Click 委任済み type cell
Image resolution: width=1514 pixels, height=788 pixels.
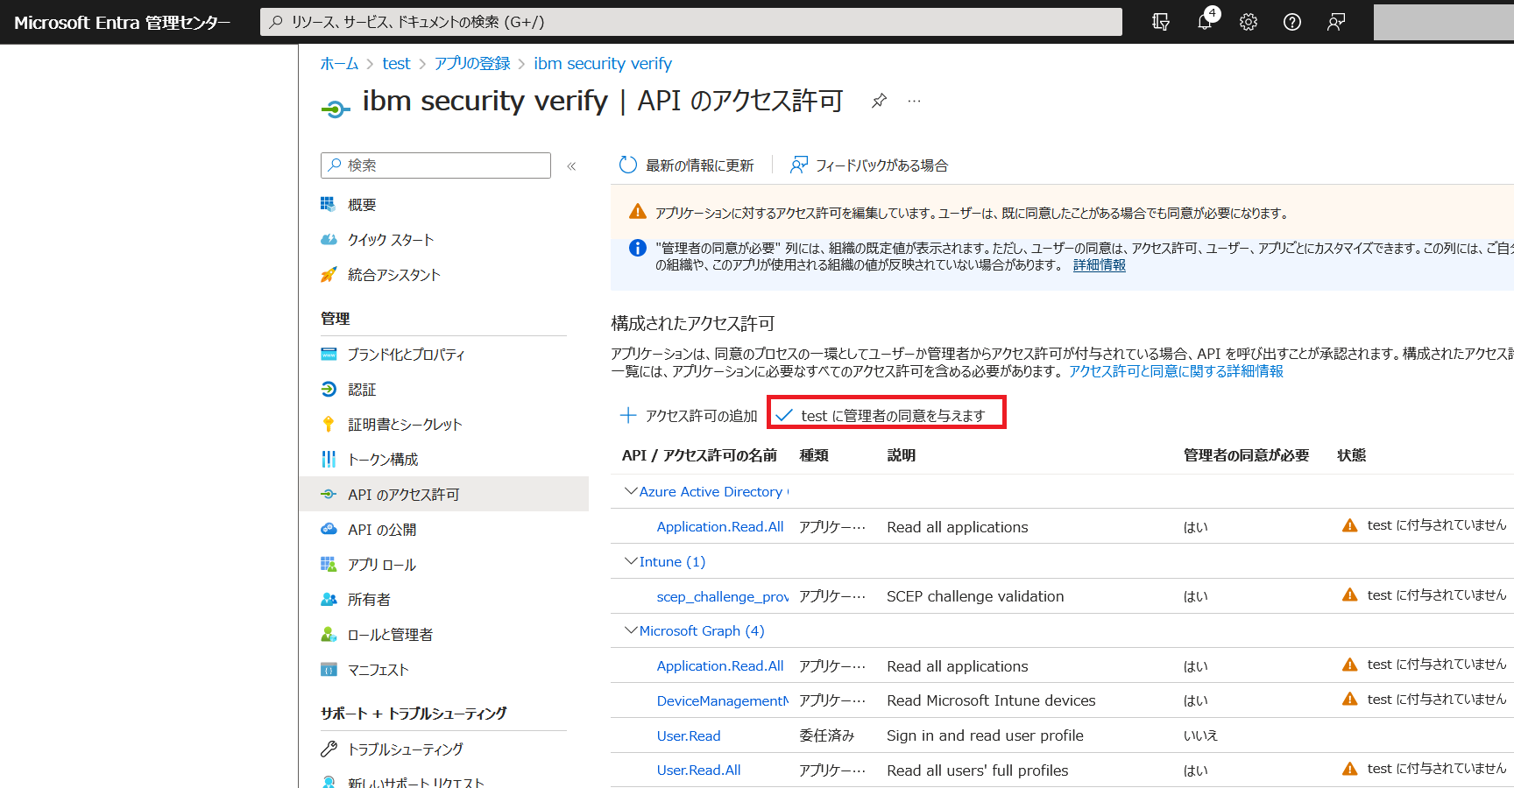[826, 735]
